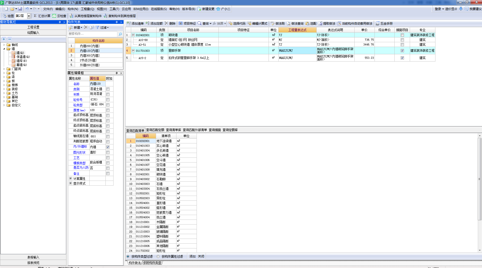Toggle 措施项目 checkbox for A15-2 row

(402, 58)
